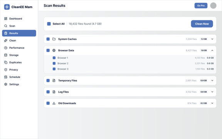Open the Performance section
This screenshot has width=222, height=139.
(19, 48)
